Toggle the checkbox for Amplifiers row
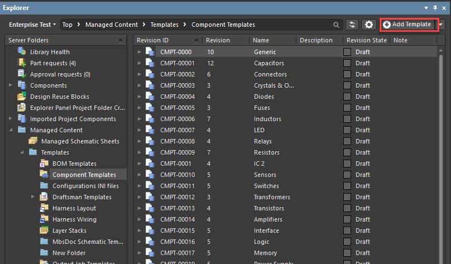451x264 pixels. coord(347,219)
